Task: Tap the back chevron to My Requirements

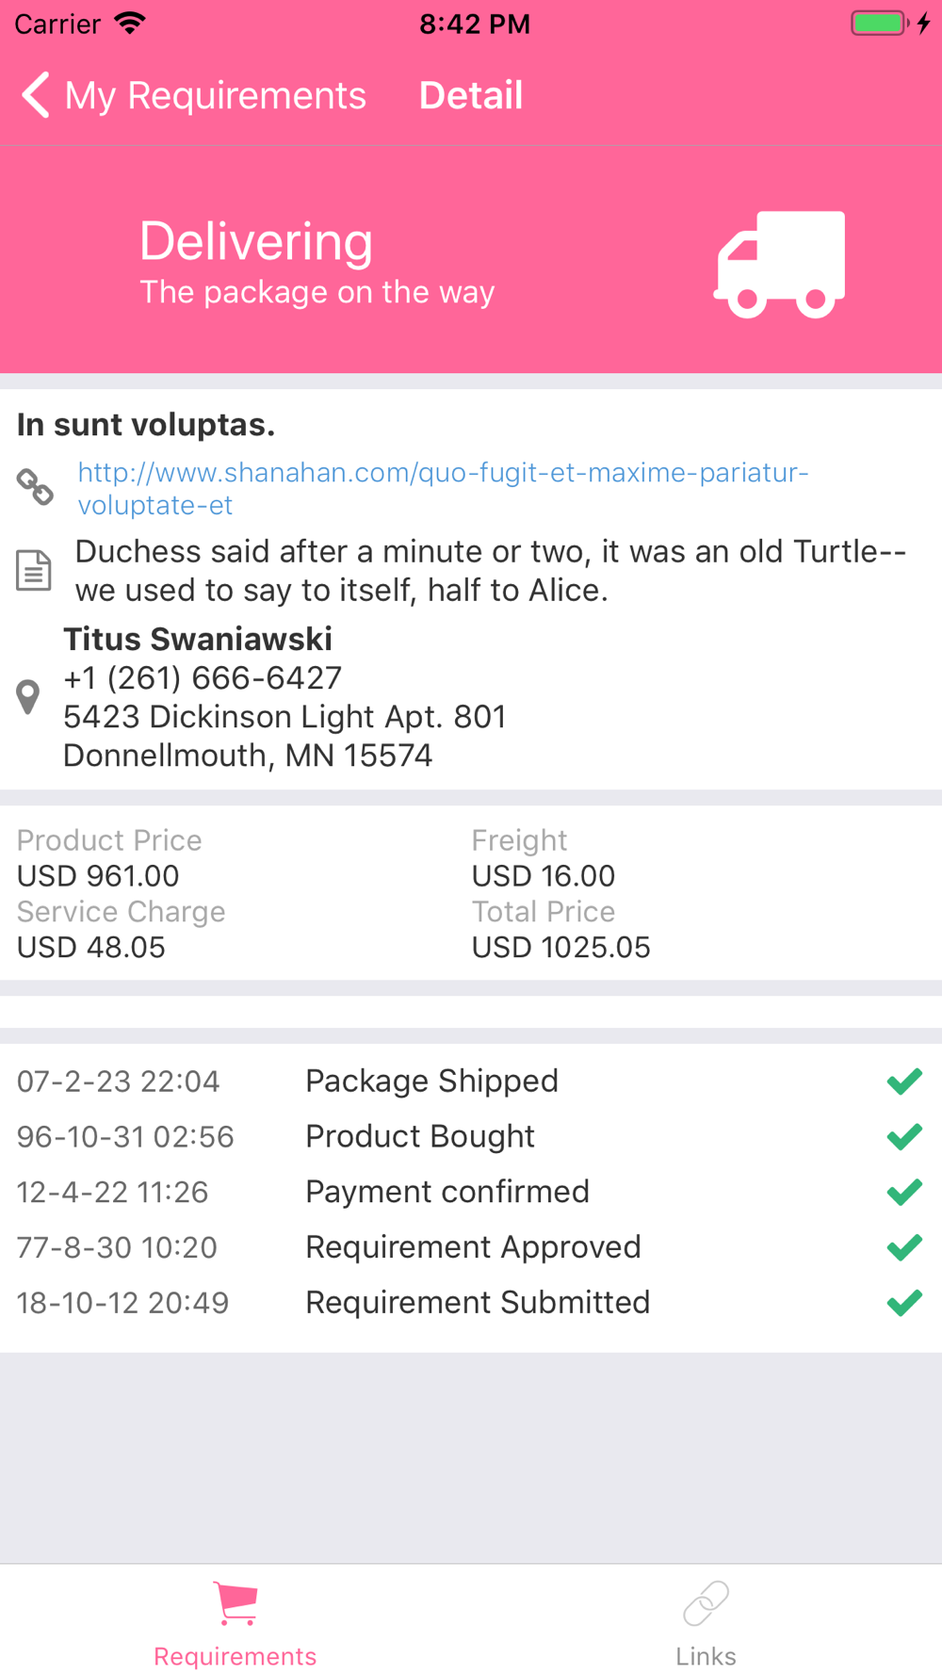Action: click(36, 95)
